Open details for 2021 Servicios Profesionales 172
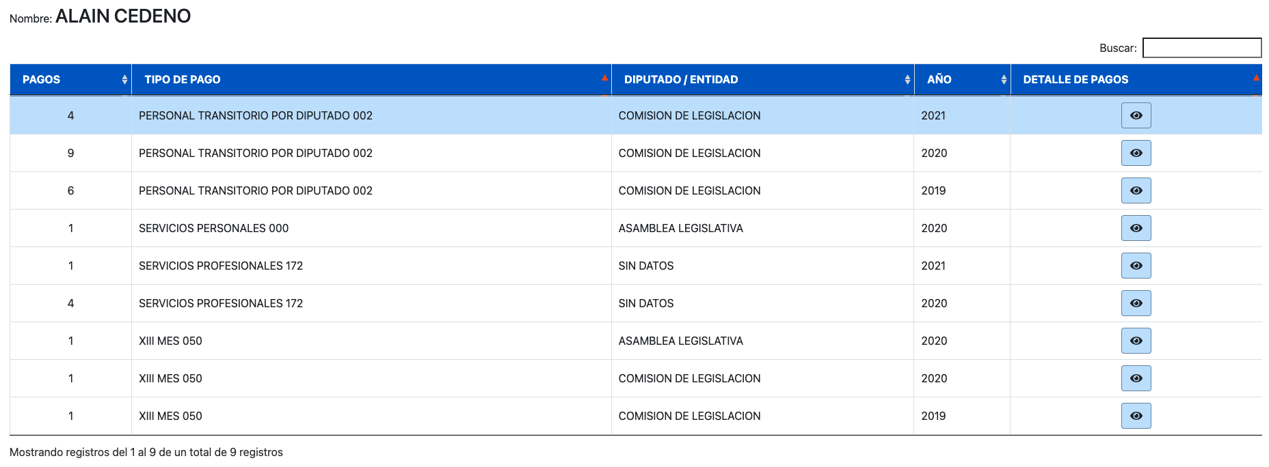Image resolution: width=1269 pixels, height=467 pixels. click(1136, 266)
